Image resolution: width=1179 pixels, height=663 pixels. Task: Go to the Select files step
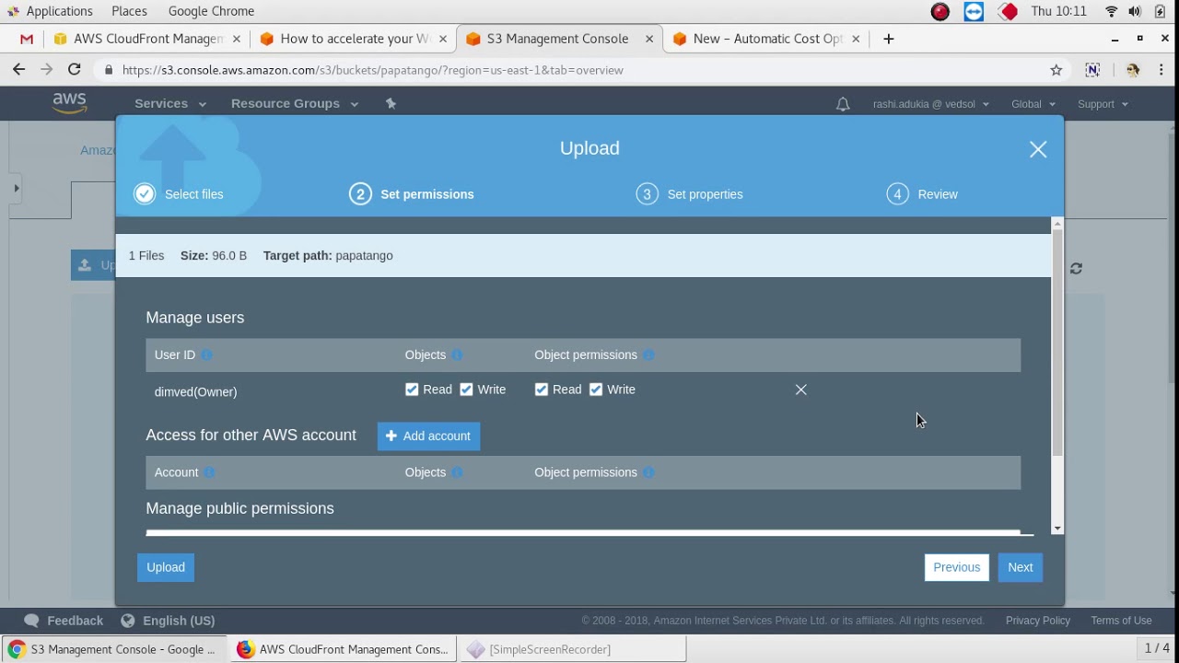point(179,194)
